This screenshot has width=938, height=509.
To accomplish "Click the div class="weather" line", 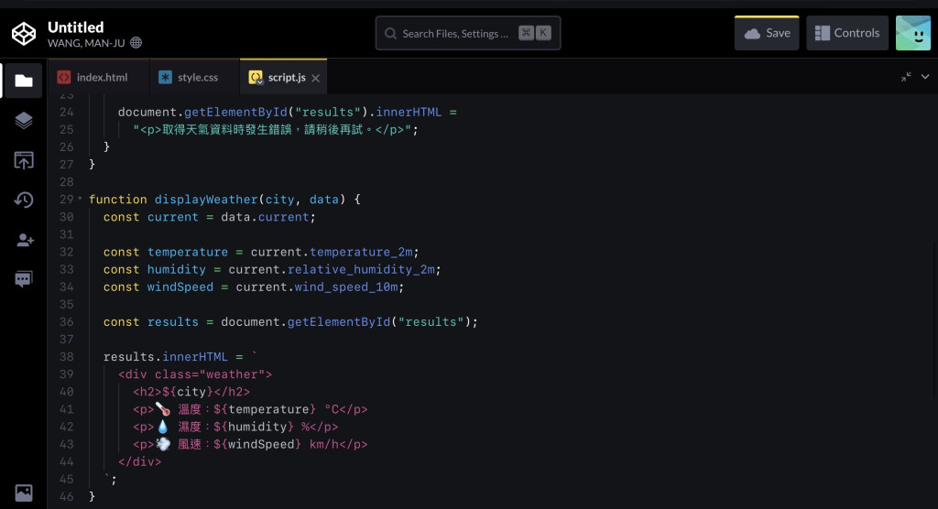I will coord(195,374).
